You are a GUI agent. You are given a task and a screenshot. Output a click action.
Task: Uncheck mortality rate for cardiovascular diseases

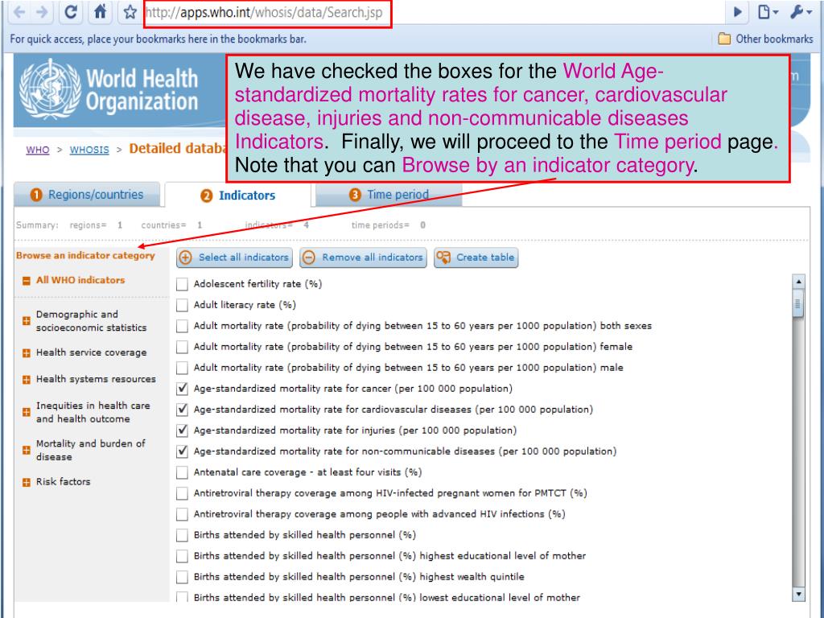pyautogui.click(x=182, y=410)
